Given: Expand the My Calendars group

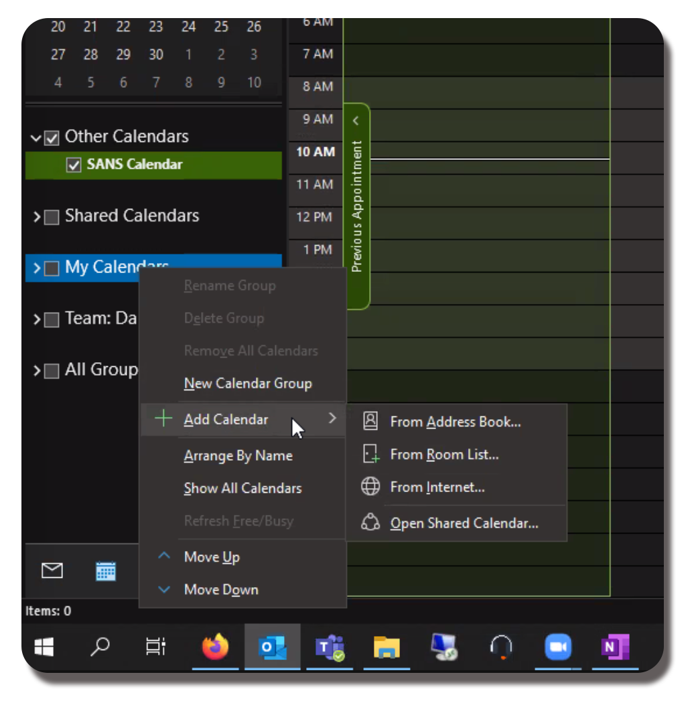Looking at the screenshot, I should pos(37,268).
